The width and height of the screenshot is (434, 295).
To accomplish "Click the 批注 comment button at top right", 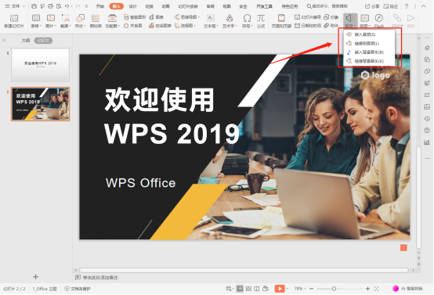I will tap(391, 6).
